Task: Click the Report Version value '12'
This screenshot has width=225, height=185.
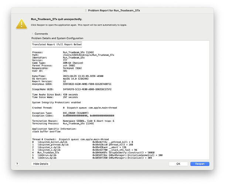Action: click(x=64, y=81)
